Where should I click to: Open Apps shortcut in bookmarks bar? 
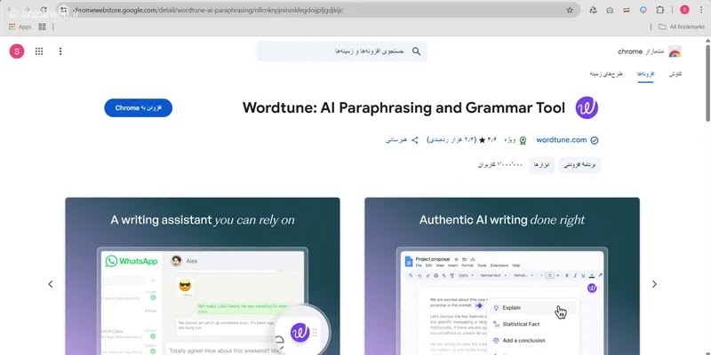coord(20,27)
